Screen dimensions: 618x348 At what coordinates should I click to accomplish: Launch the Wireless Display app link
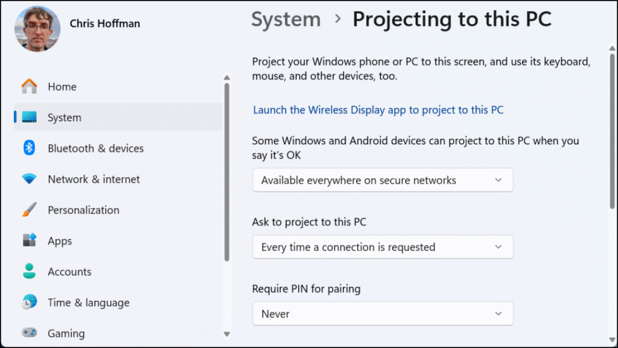[x=378, y=110]
